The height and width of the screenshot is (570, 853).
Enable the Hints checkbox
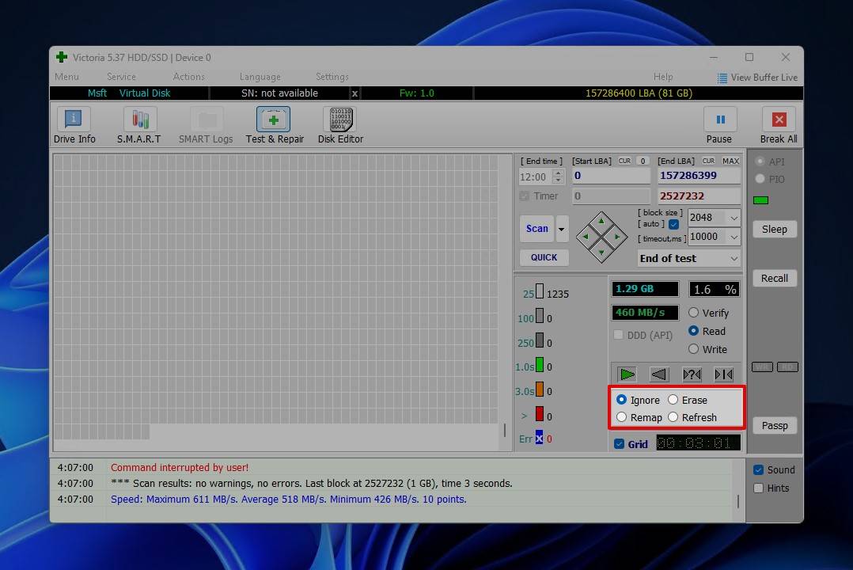(x=759, y=488)
